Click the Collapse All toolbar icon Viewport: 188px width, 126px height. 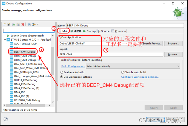(x=29, y=24)
